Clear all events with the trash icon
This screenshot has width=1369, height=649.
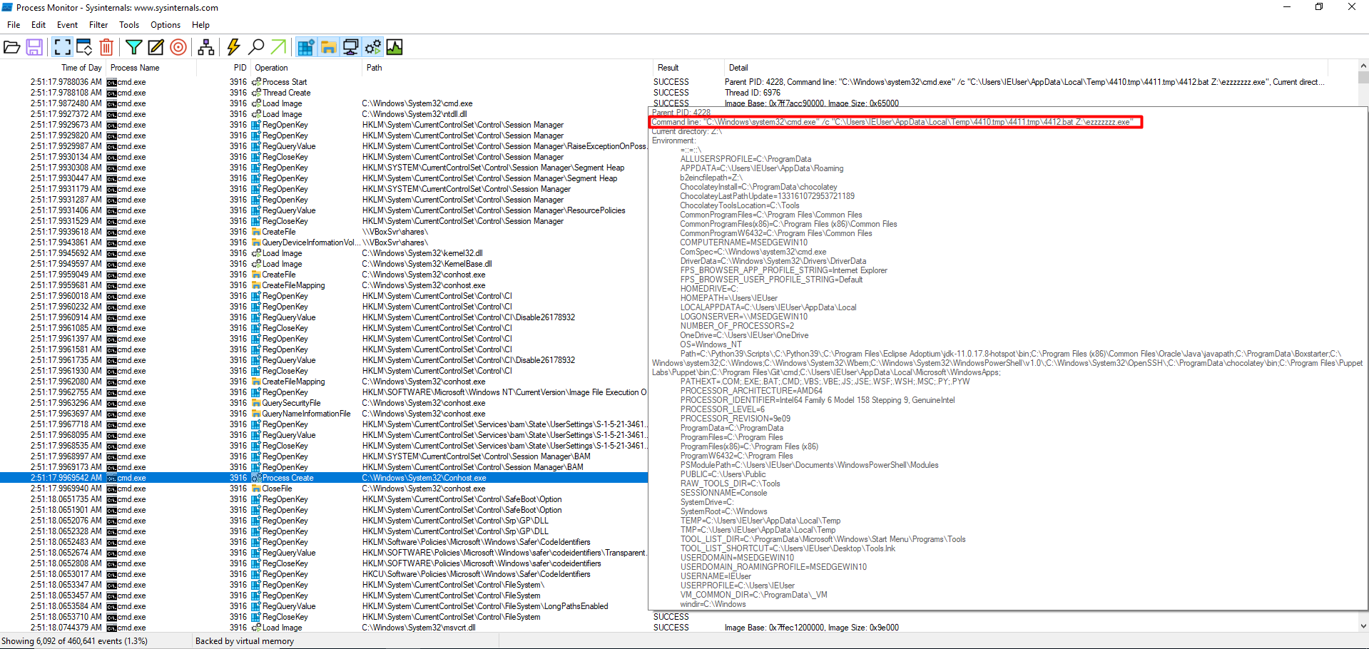[x=106, y=47]
